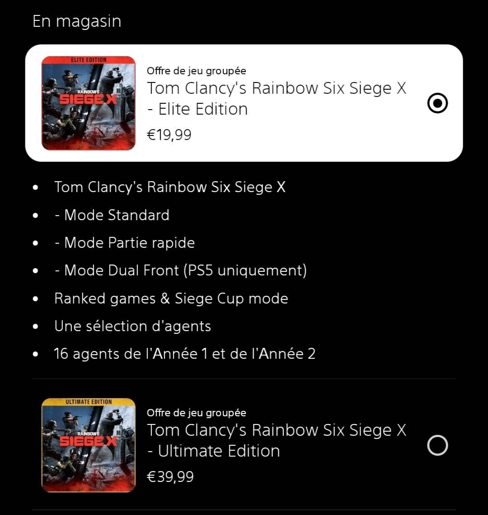This screenshot has width=488, height=515.
Task: Click the Siege X - Elite Edition title
Action: [x=276, y=99]
